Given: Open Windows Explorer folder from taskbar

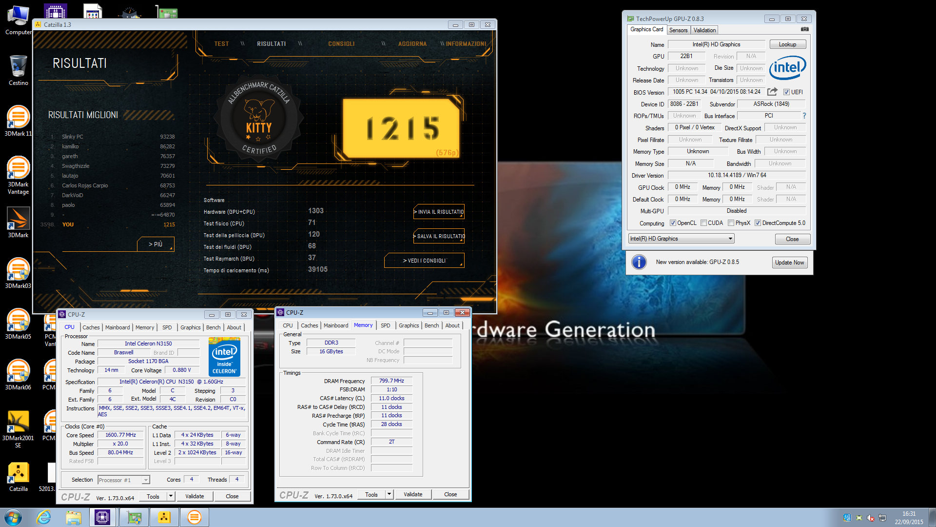Looking at the screenshot, I should (74, 517).
